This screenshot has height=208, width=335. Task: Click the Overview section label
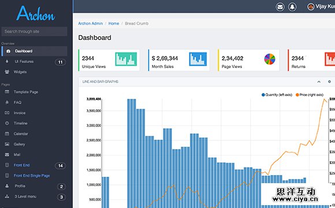(x=8, y=43)
